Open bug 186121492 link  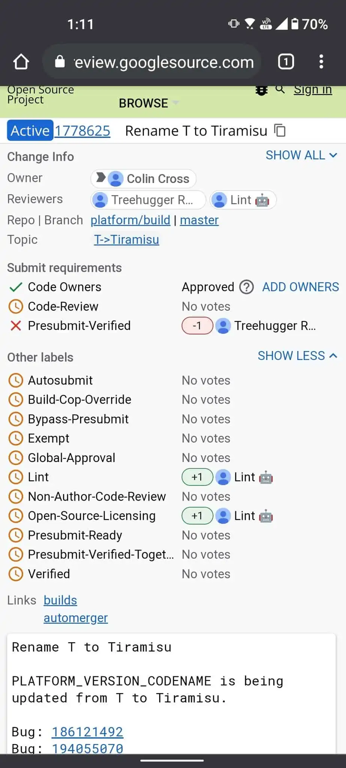[87, 732]
